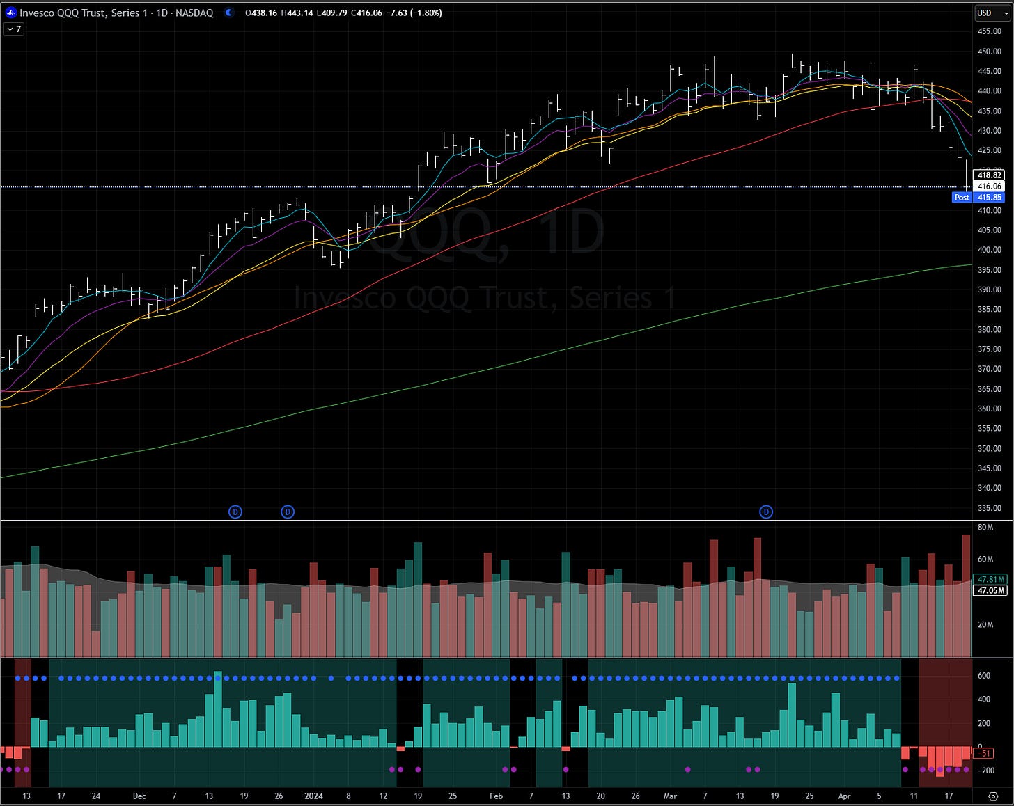Click the 60M volume axis label
1014x806 pixels.
985,560
